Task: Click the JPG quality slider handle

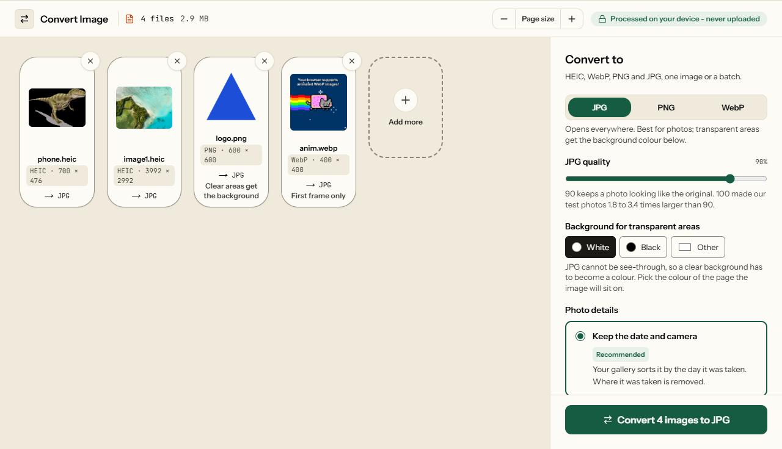Action: tap(730, 179)
